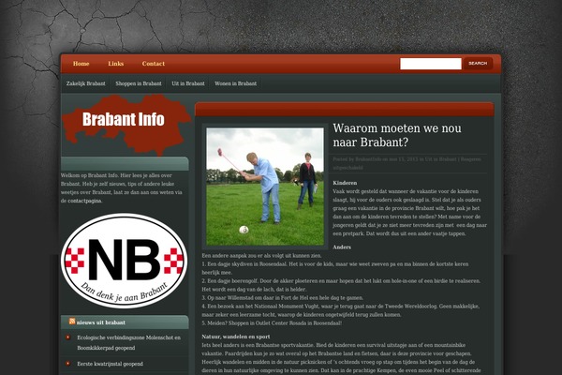Select the Shoppen in Brabant category

139,83
